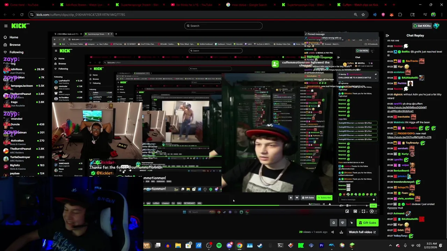Open Task View from the taskbar
This screenshot has height=251, width=447.
point(158,246)
